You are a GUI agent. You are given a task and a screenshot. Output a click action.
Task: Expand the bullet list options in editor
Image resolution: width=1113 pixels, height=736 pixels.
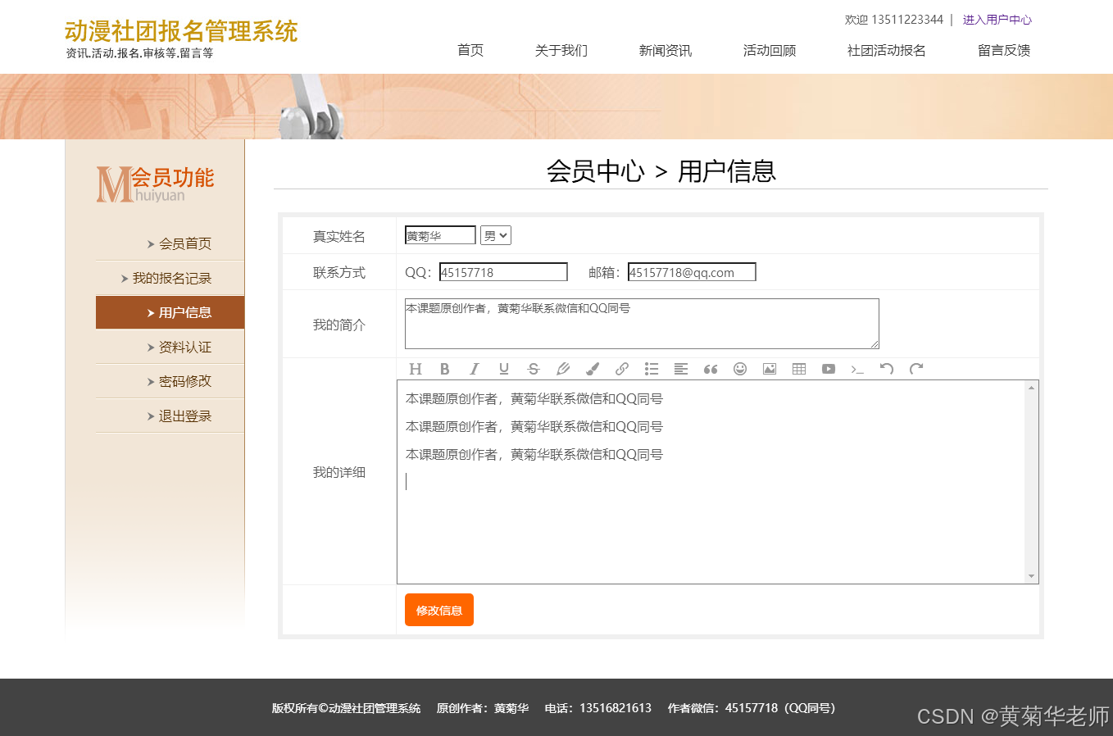pyautogui.click(x=652, y=369)
